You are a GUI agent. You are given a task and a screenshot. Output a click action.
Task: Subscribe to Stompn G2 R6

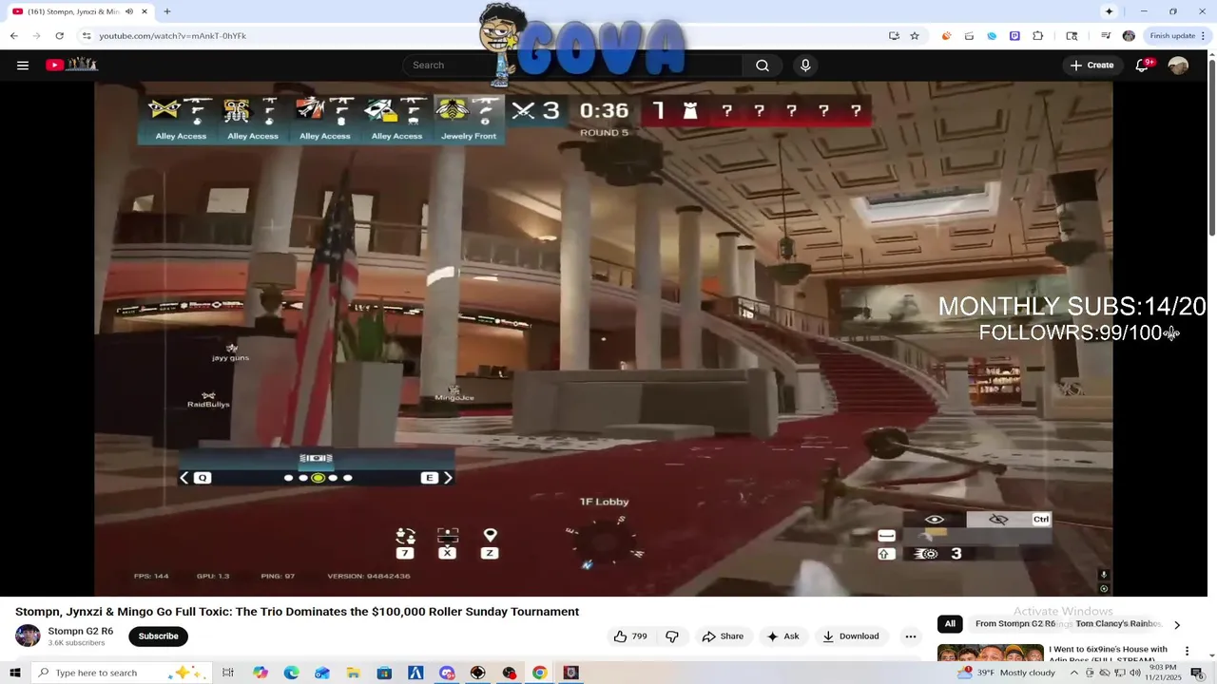[x=158, y=636]
